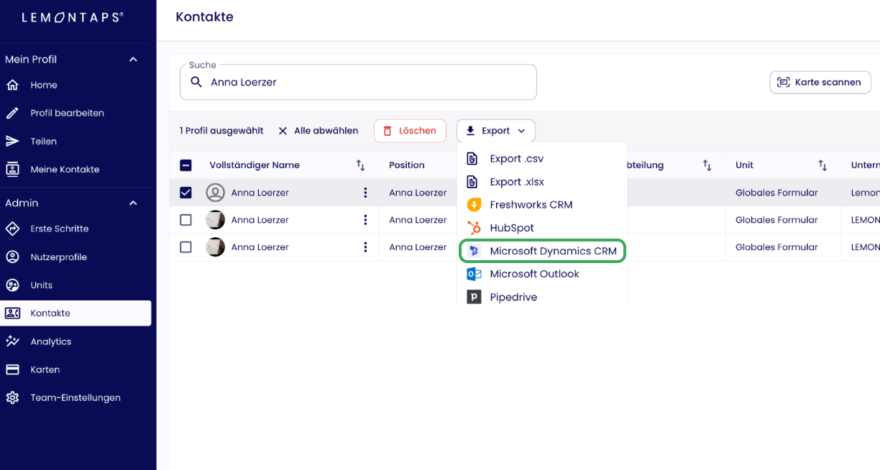Image resolution: width=880 pixels, height=470 pixels.
Task: Click the Microsoft Outlook logo icon
Action: (474, 274)
